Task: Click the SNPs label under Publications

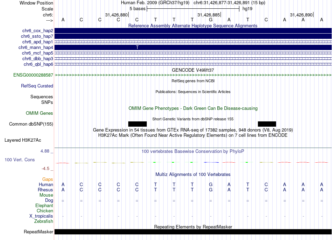Action: click(47, 102)
